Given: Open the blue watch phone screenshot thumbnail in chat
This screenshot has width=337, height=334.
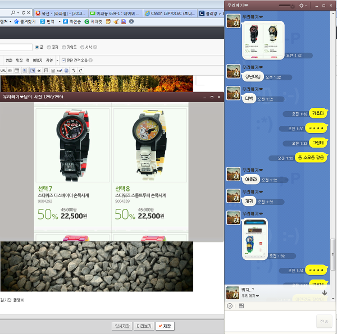Looking at the screenshot, I should click(x=255, y=239).
